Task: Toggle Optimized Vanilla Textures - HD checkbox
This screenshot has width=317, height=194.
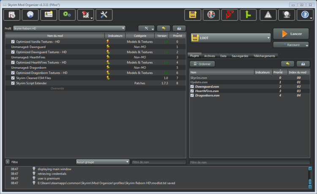Action: [x=13, y=42]
